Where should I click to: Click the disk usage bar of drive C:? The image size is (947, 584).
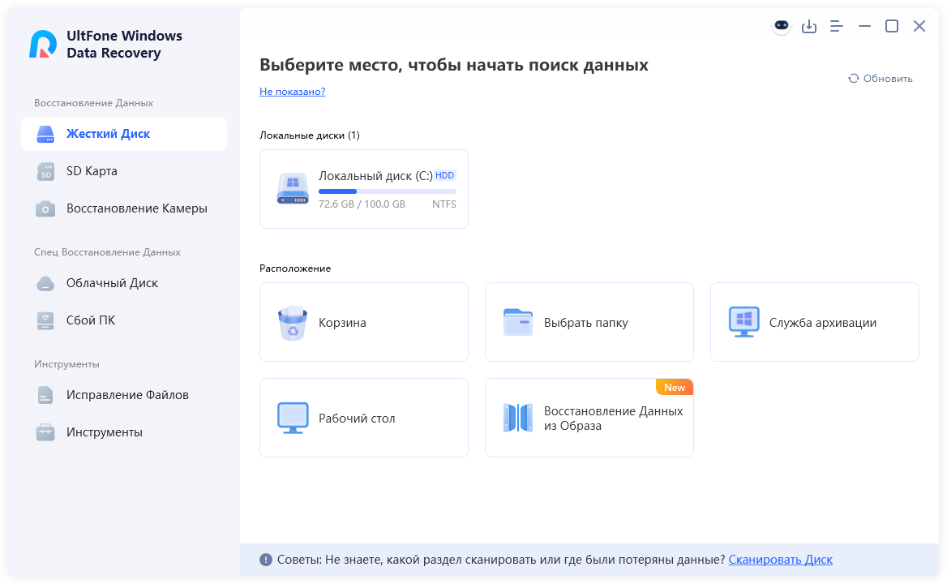(x=387, y=191)
